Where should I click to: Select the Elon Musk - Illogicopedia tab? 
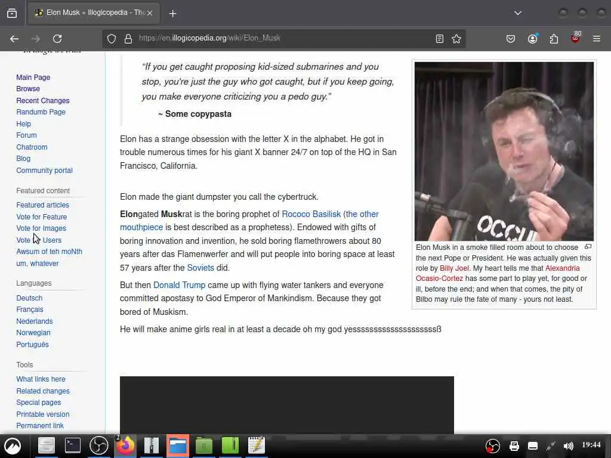[x=94, y=13]
